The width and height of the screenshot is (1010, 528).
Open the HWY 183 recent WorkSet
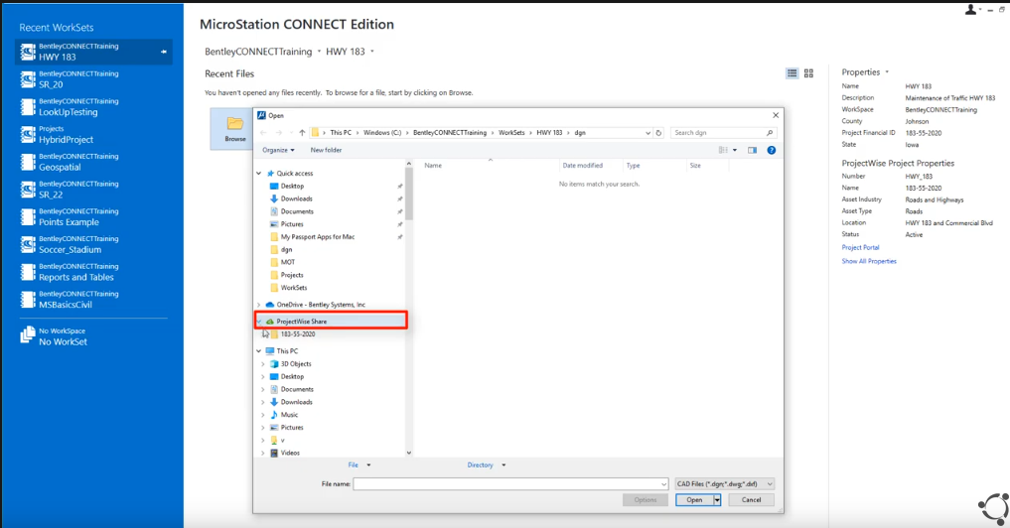coord(93,52)
